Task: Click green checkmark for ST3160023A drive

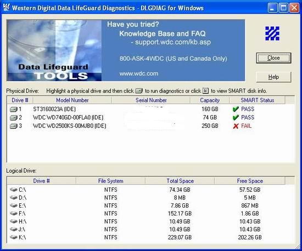Action: [236, 109]
